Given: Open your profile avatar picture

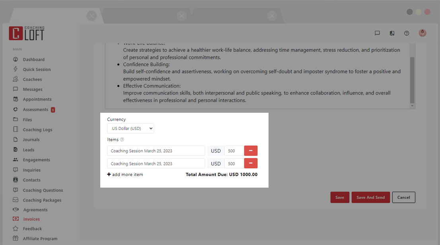Looking at the screenshot, I should coord(422,33).
